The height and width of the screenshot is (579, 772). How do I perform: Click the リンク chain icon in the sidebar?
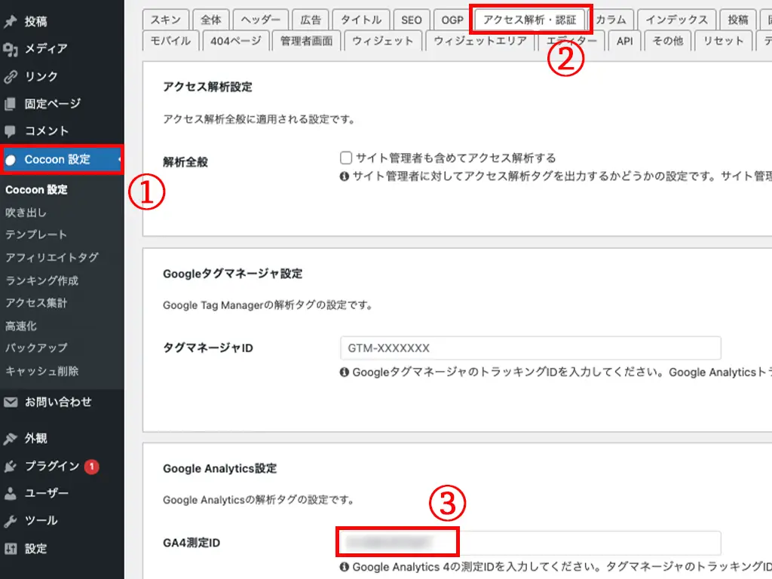point(11,76)
